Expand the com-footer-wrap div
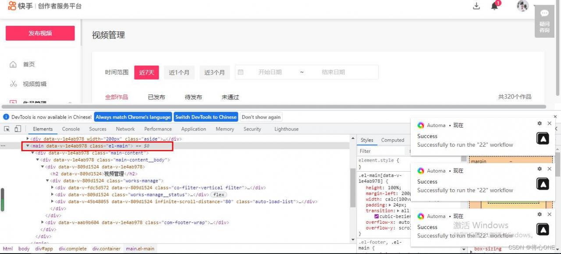Viewport: 561px width, 254px height. coord(43,222)
